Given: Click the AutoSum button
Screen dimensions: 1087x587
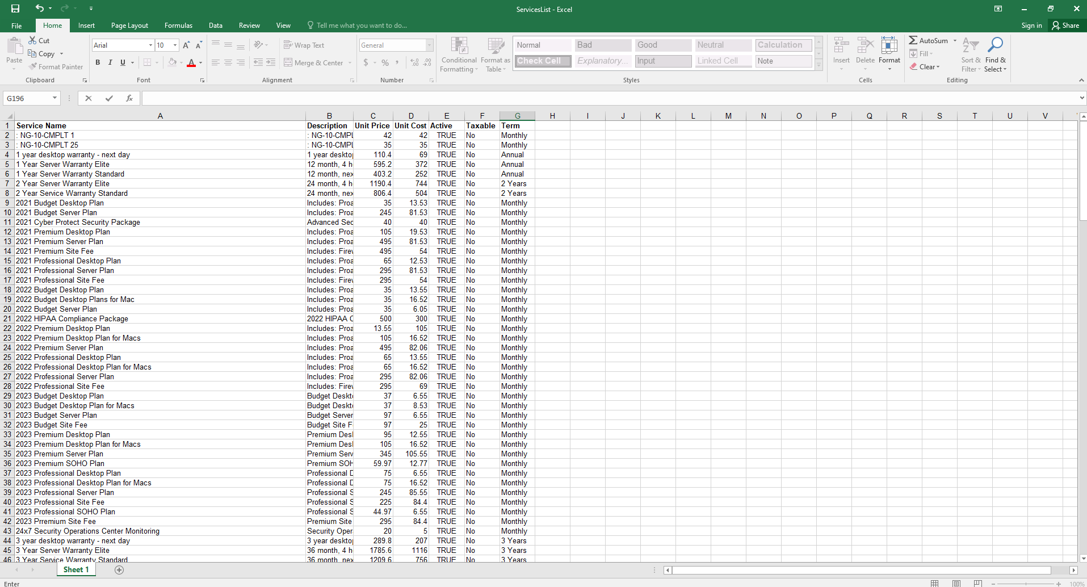Looking at the screenshot, I should (928, 41).
